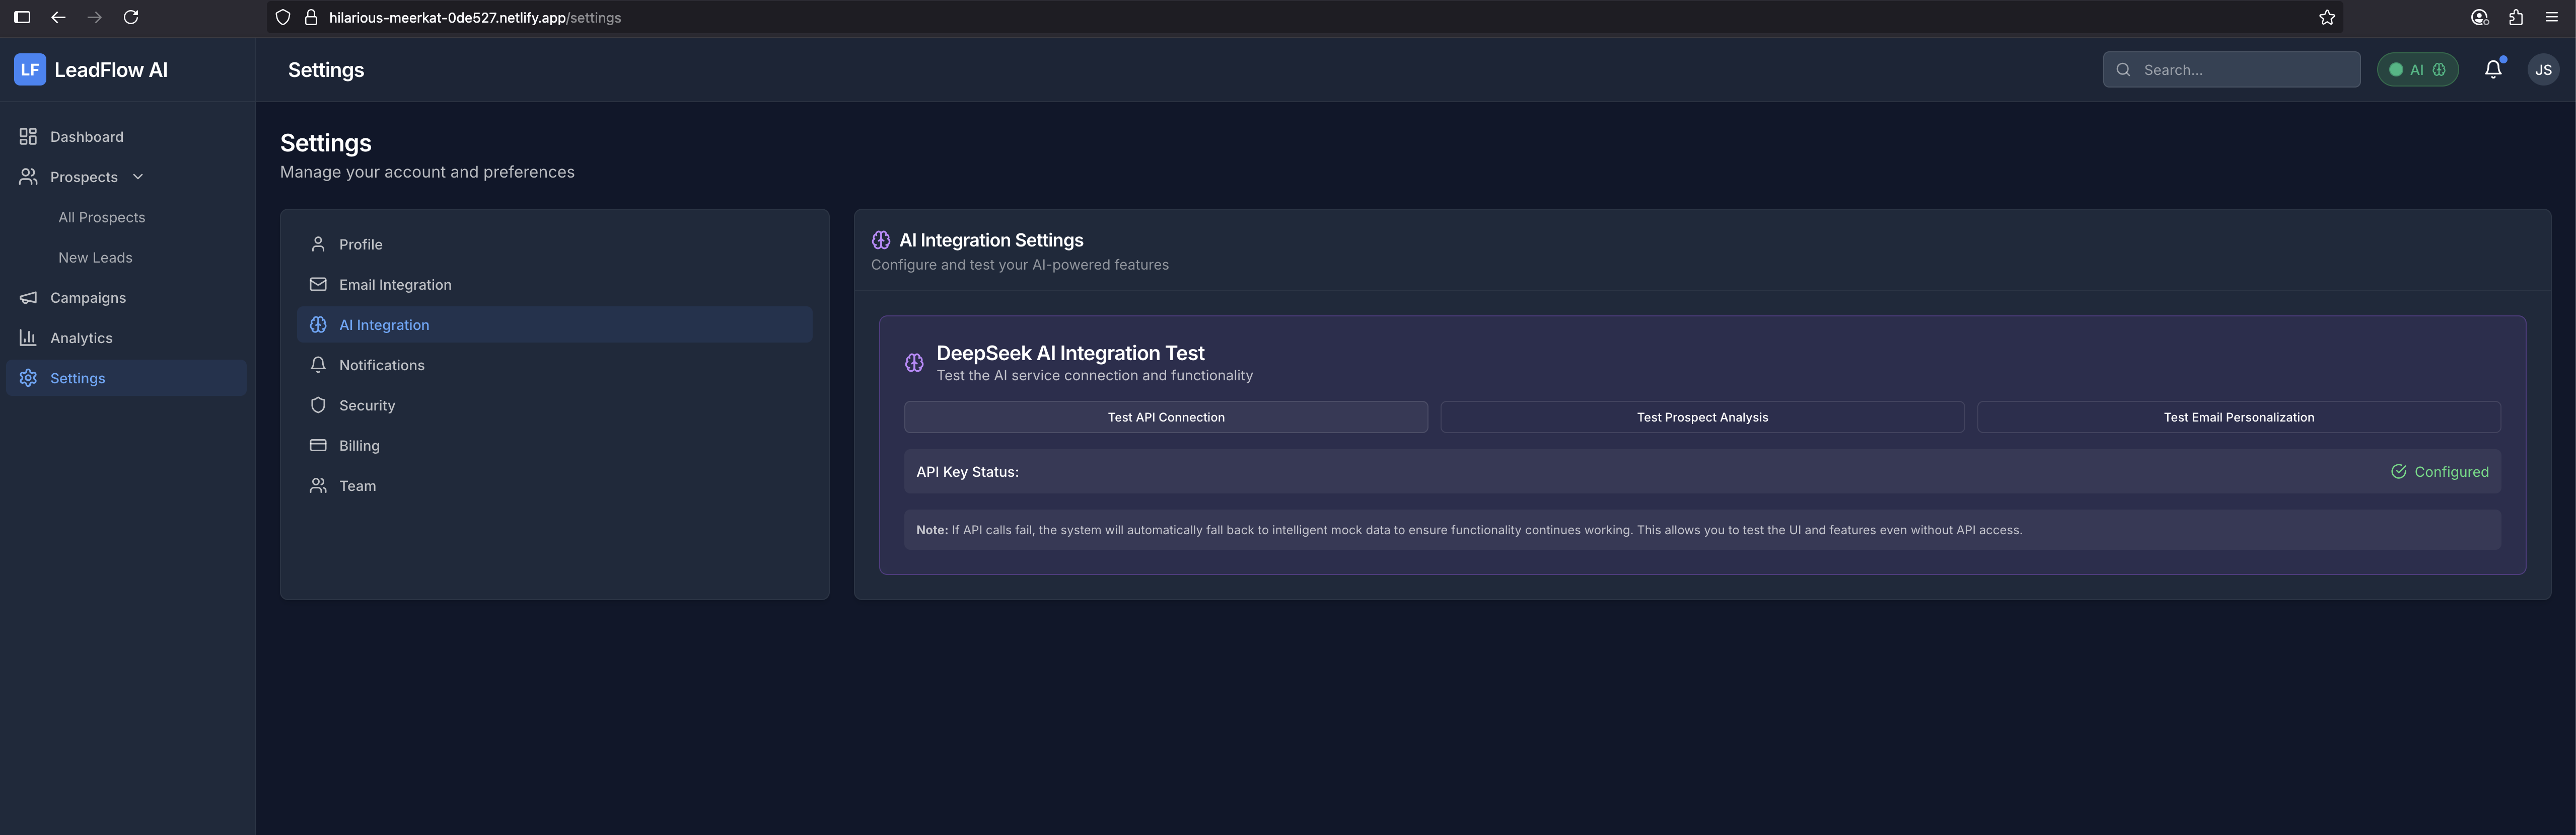Collapse the Prospects submenu chevron
Viewport: 2576px width, 835px height.
[x=138, y=177]
